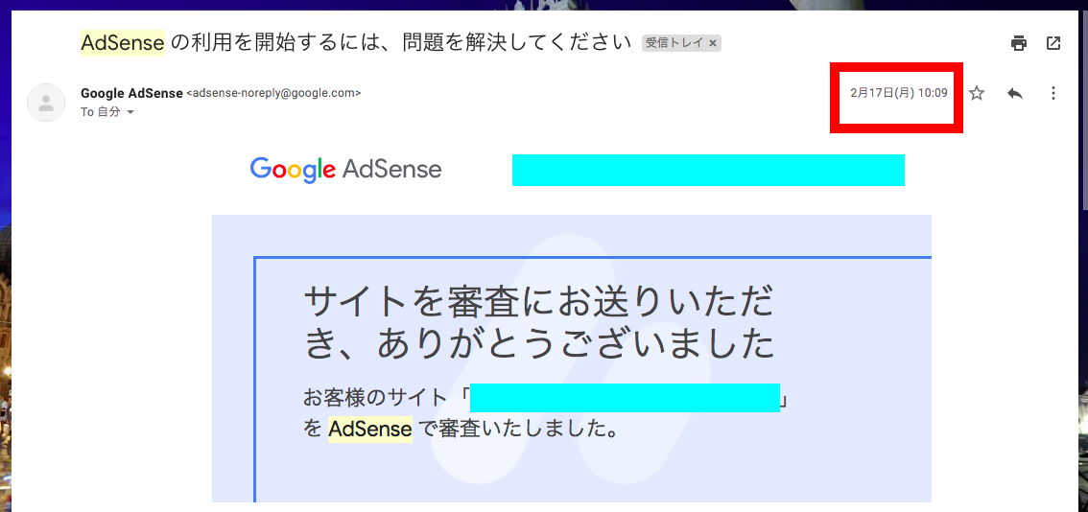The width and height of the screenshot is (1088, 512).
Task: Click the adsense-noreply@google.com address
Action: click(x=274, y=93)
